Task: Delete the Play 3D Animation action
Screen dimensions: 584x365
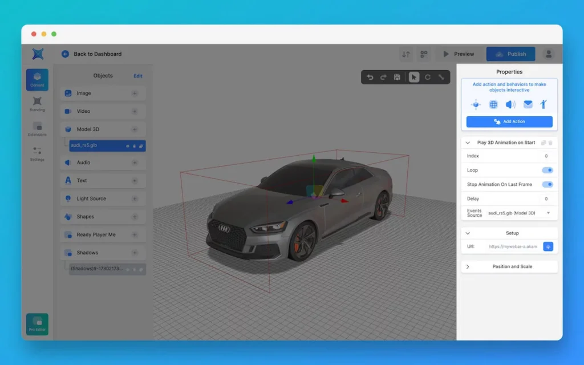Action: (x=551, y=143)
